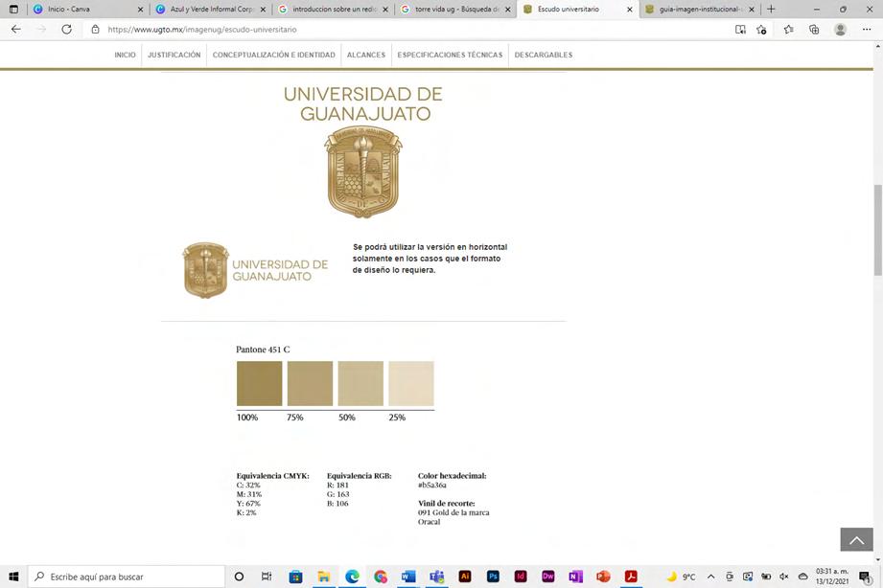Switch to Azul y Verde Informal tab
The width and height of the screenshot is (883, 588).
211,9
